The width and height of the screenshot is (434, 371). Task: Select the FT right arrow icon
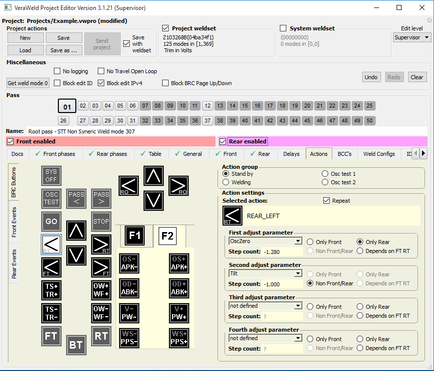pyautogui.click(x=101, y=267)
